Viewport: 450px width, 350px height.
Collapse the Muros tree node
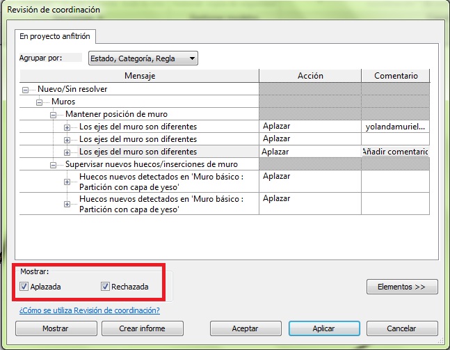coord(40,102)
